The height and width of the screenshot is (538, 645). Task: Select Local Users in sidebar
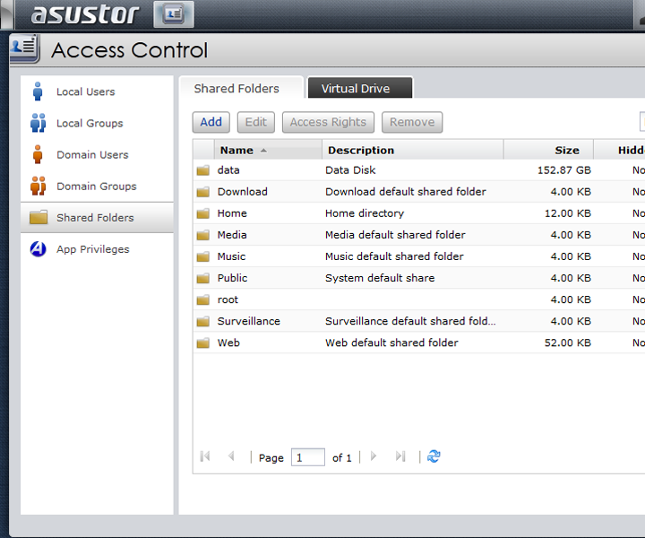point(85,91)
